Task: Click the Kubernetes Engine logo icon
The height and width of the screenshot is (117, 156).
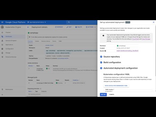Action: click(x=2, y=27)
